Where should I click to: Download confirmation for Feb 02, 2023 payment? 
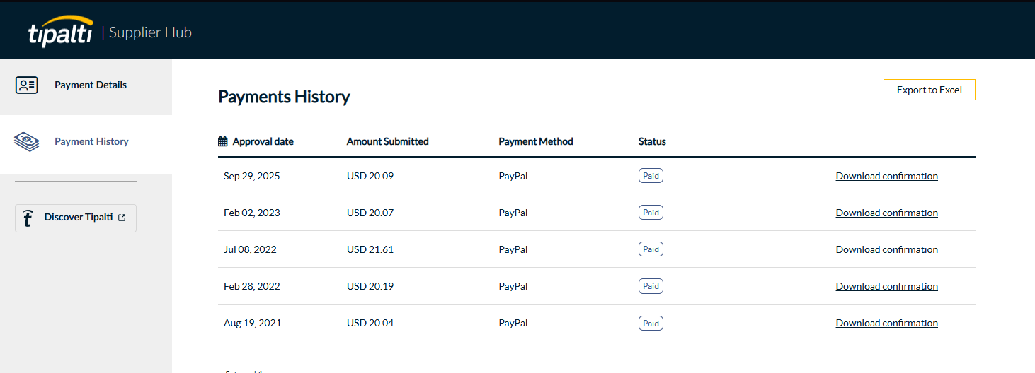(886, 213)
